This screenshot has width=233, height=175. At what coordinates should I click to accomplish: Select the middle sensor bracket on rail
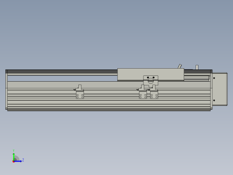(x=142, y=92)
